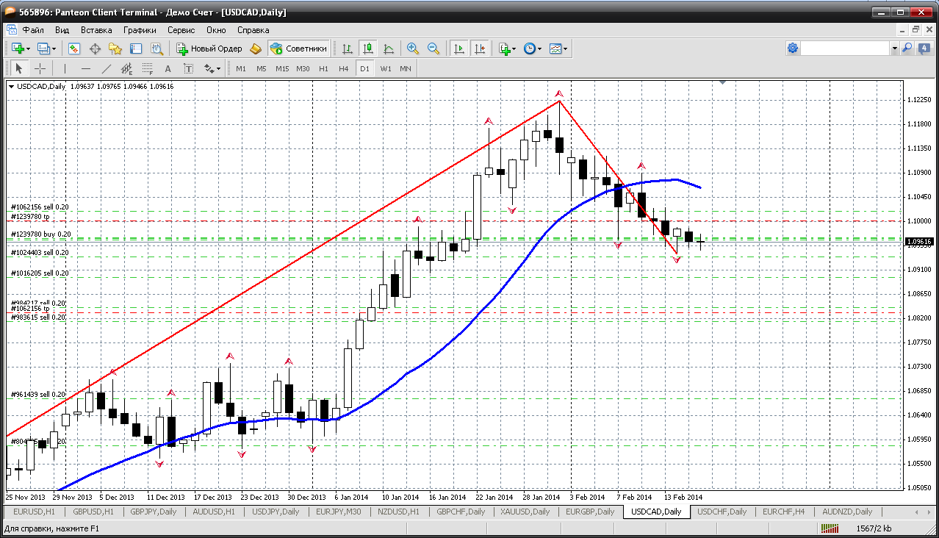
Task: Switch timeframe to M1
Action: (241, 68)
